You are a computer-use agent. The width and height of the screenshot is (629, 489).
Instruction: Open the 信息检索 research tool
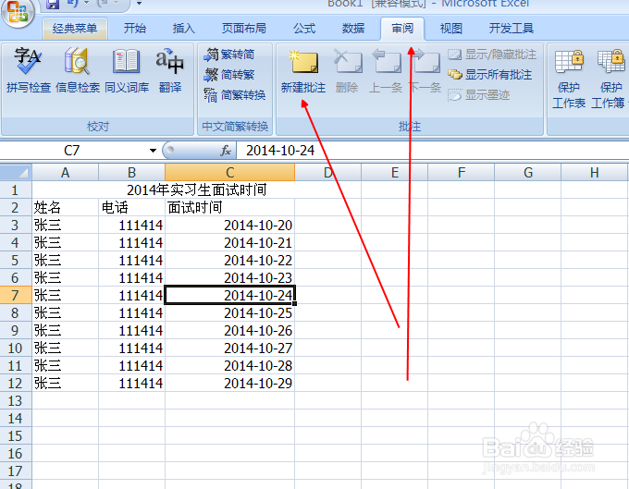coord(78,70)
